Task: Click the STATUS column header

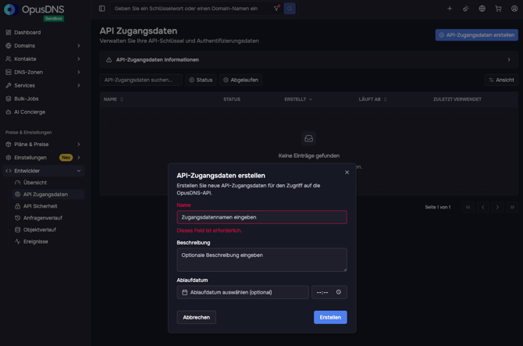Action: (232, 99)
